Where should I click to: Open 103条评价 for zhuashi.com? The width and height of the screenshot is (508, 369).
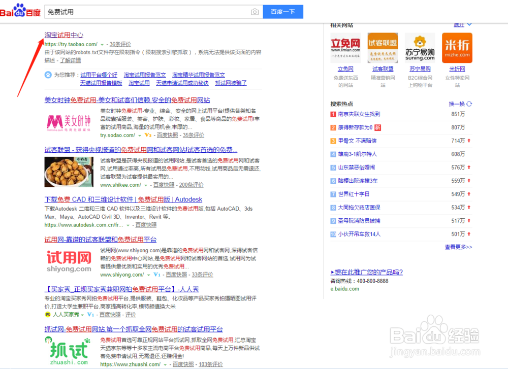pos(211,364)
